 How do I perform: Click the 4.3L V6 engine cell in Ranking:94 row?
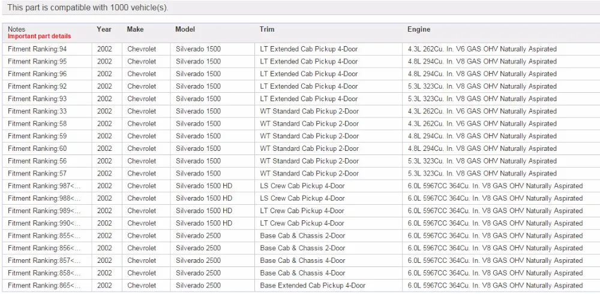[501, 49]
